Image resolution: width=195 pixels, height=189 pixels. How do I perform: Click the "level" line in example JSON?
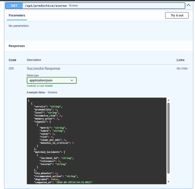(x=47, y=112)
